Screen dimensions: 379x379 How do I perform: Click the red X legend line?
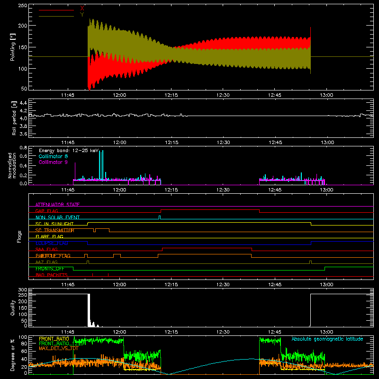pyautogui.click(x=56, y=10)
